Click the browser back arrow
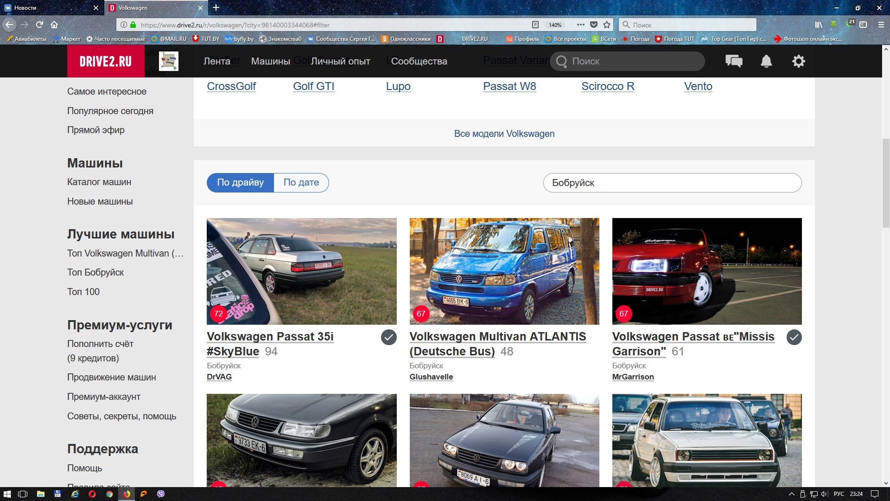 click(9, 25)
